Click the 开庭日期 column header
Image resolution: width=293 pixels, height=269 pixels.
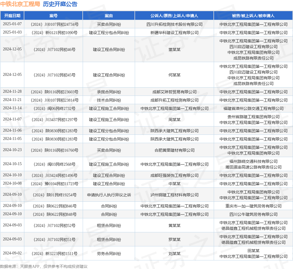tap(12, 16)
